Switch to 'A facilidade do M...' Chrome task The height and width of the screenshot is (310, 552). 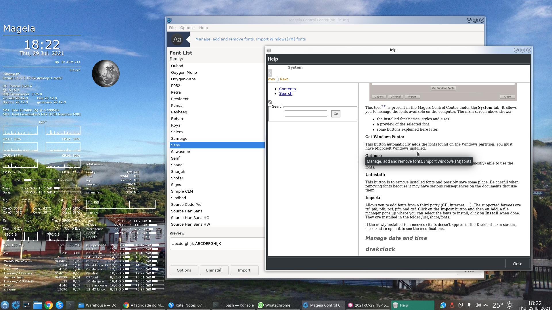click(144, 305)
